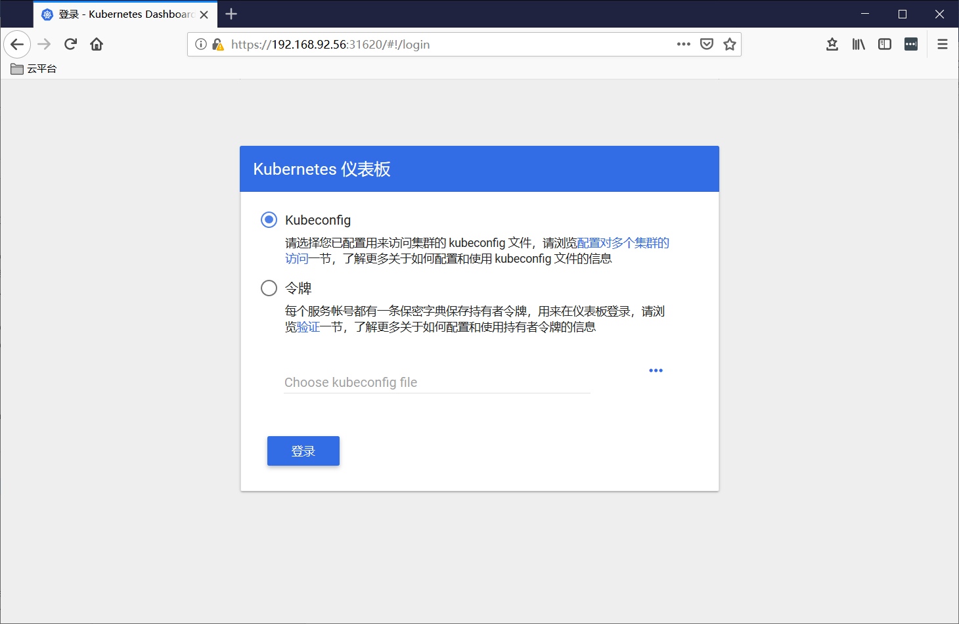This screenshot has width=959, height=624.
Task: Click the security warning padlock in address bar
Action: 217,45
